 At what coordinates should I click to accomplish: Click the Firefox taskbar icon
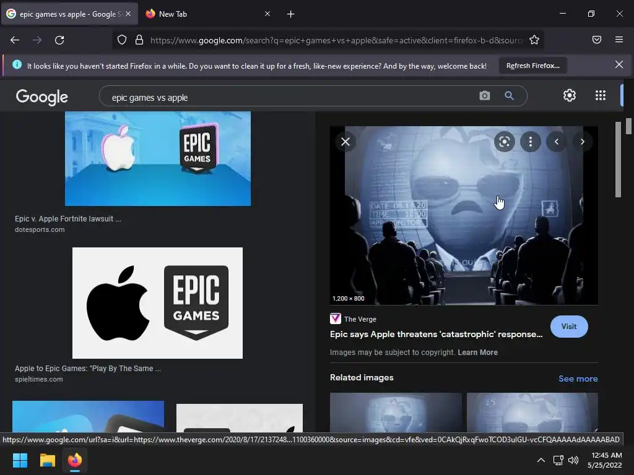(x=75, y=460)
